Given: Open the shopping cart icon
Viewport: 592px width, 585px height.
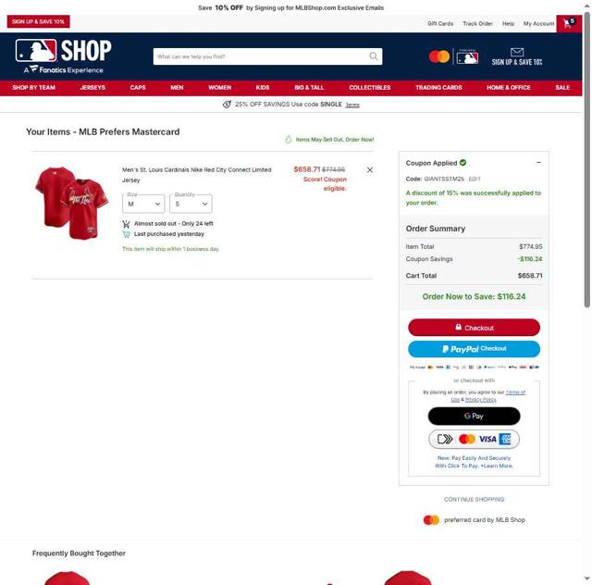Looking at the screenshot, I should pos(569,23).
